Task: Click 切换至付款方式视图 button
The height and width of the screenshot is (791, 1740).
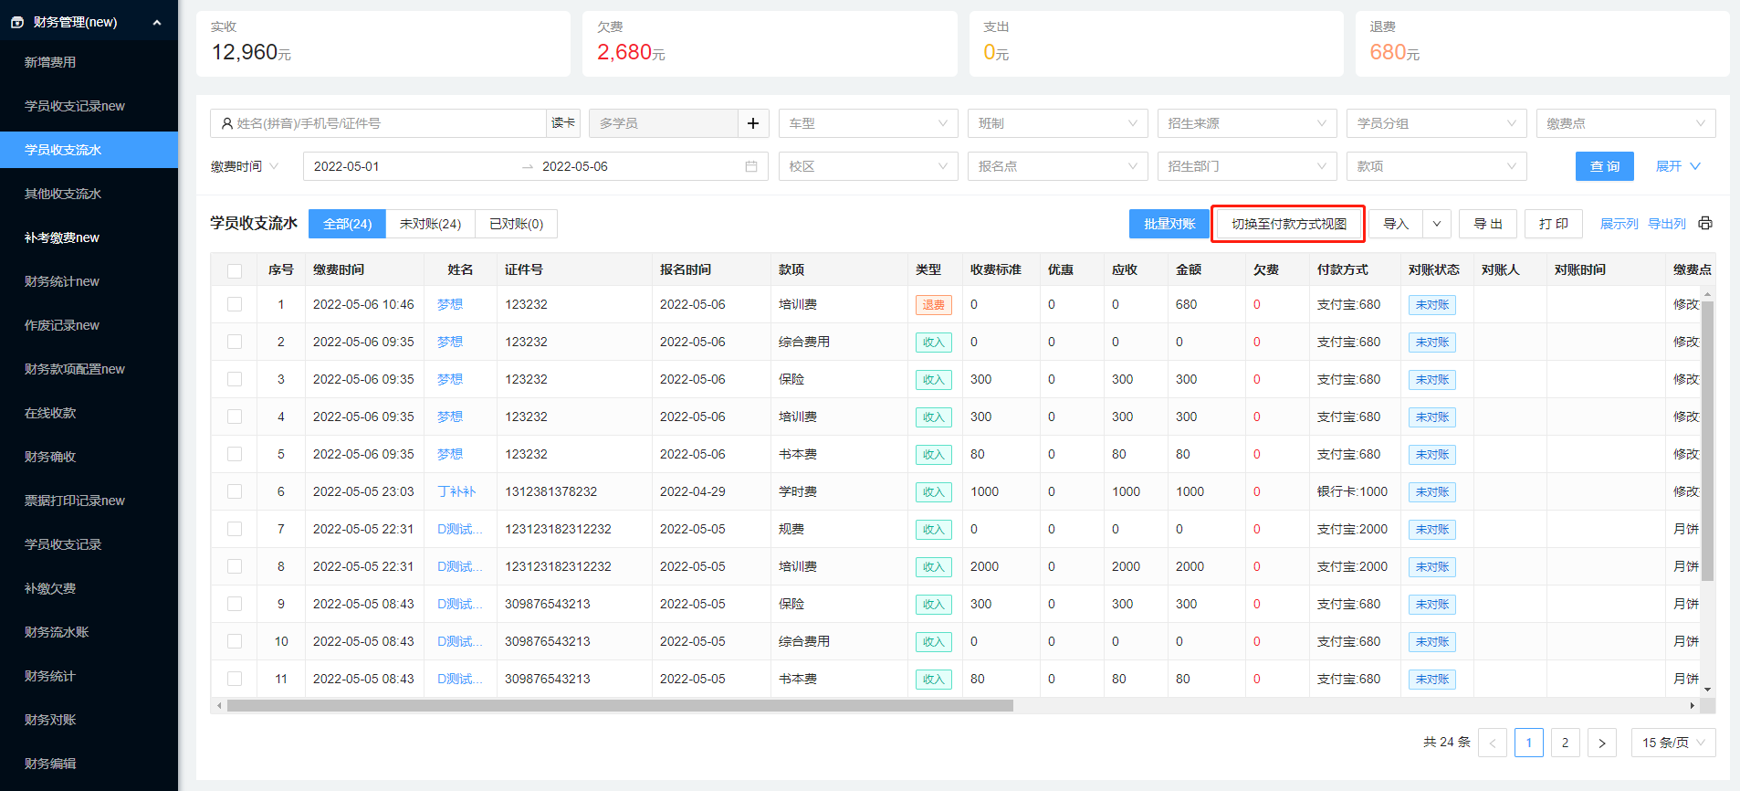Action: pyautogui.click(x=1288, y=224)
